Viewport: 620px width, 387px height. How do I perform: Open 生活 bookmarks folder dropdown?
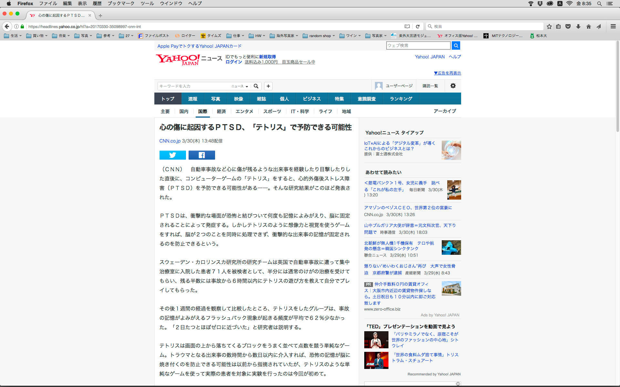(x=13, y=36)
